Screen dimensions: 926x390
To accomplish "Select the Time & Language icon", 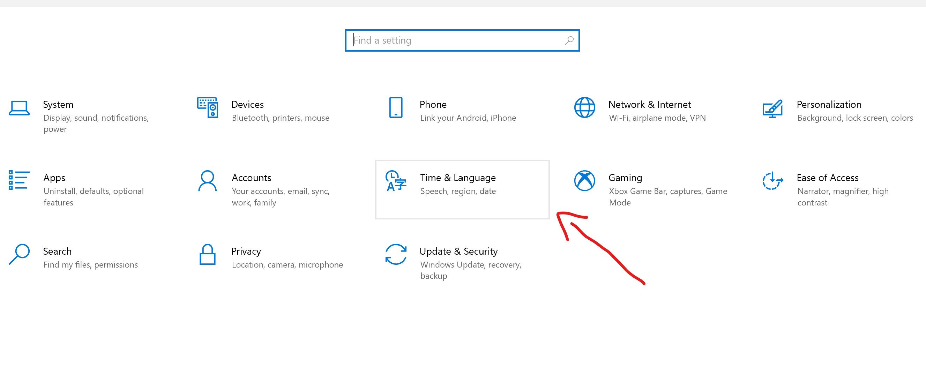I will [396, 181].
